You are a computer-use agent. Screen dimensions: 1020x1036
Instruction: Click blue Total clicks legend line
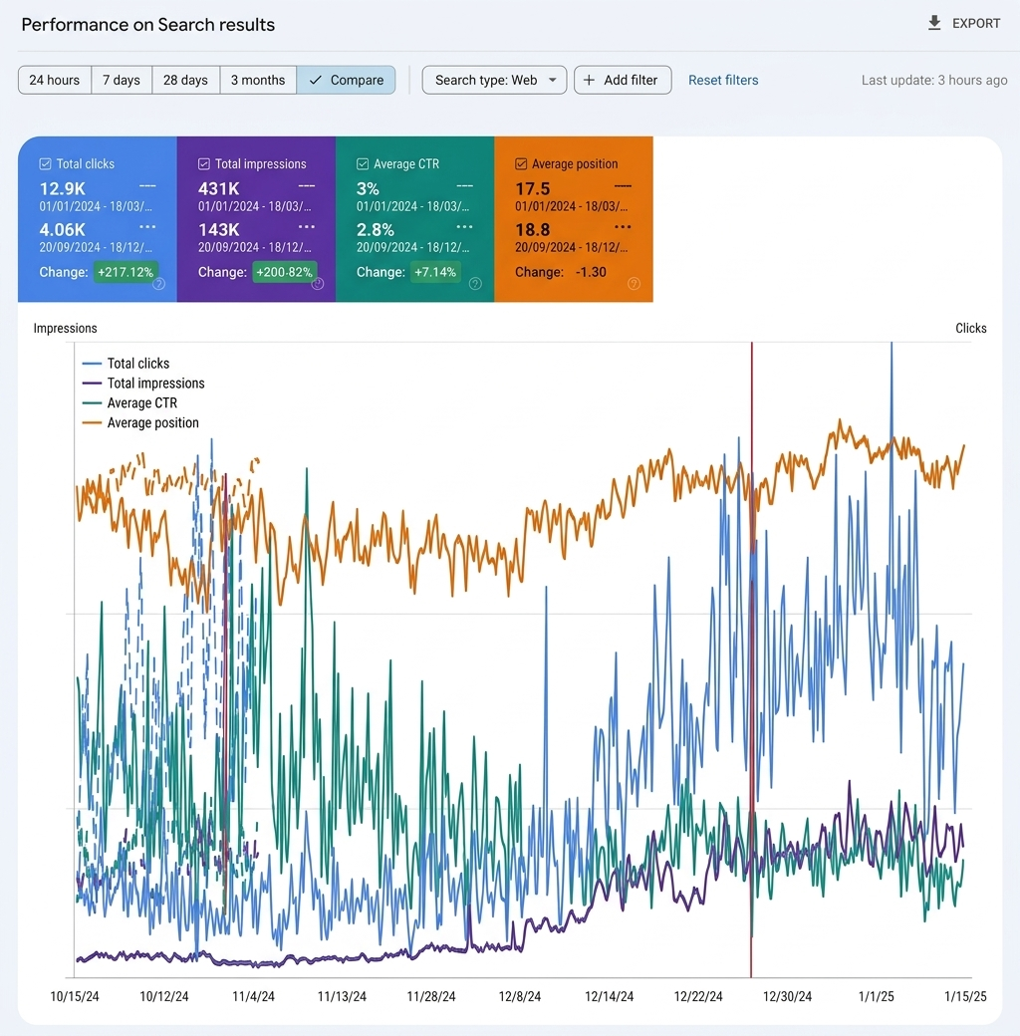pyautogui.click(x=92, y=364)
